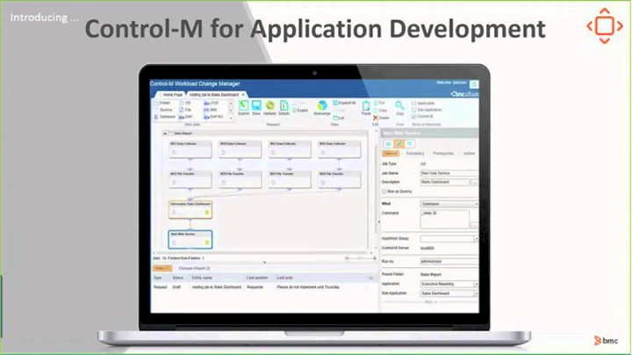Click the Export button
The width and height of the screenshot is (632, 355).
tap(300, 110)
